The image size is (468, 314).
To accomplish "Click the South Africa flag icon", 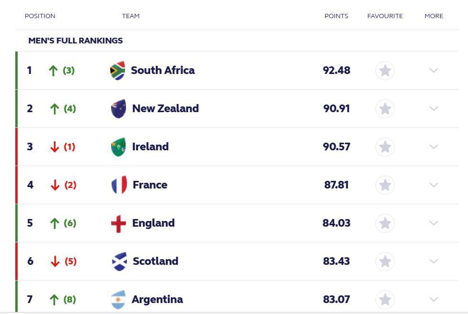I will (117, 71).
